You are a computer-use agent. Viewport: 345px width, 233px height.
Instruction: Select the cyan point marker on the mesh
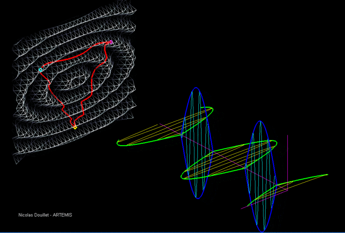click(41, 70)
